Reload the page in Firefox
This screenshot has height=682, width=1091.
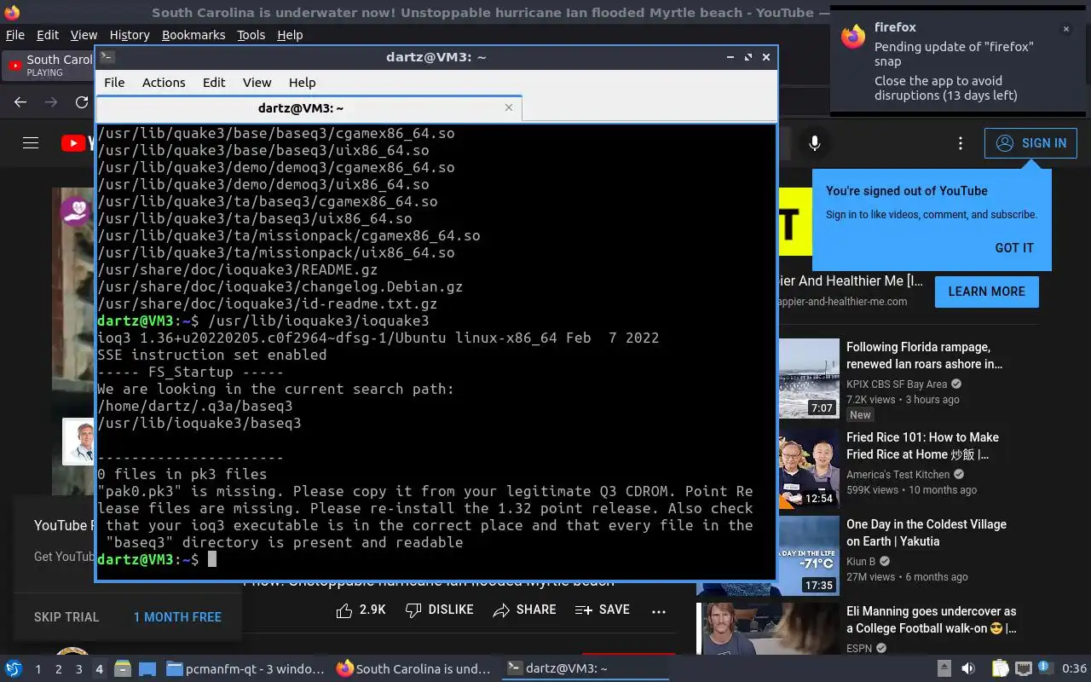coord(82,102)
